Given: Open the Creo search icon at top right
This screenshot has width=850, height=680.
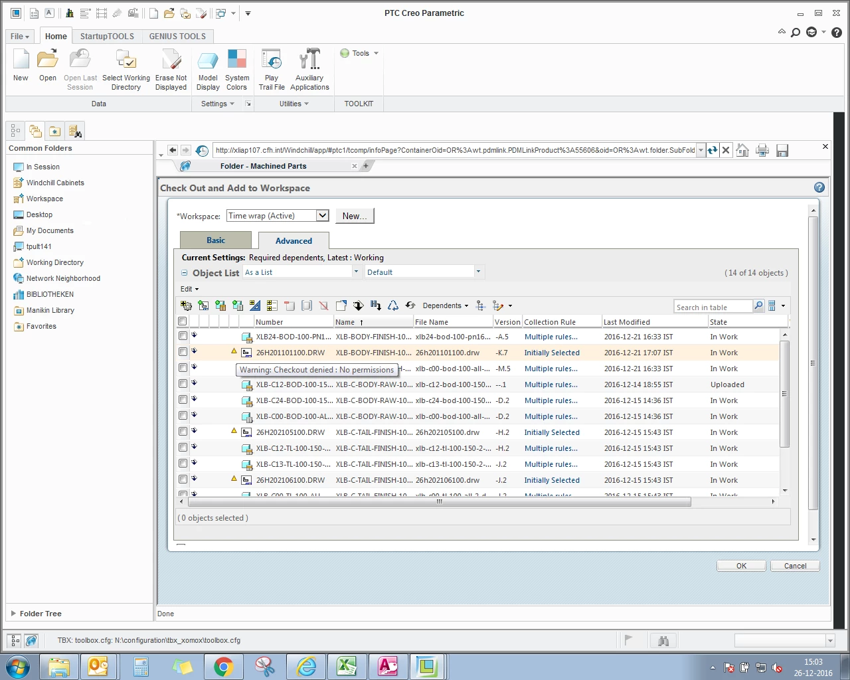Looking at the screenshot, I should (x=796, y=32).
